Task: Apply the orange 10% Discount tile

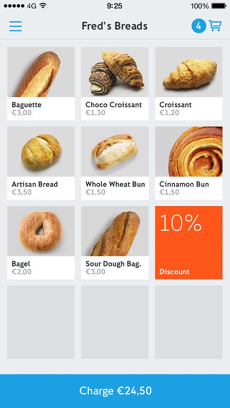Action: 189,243
